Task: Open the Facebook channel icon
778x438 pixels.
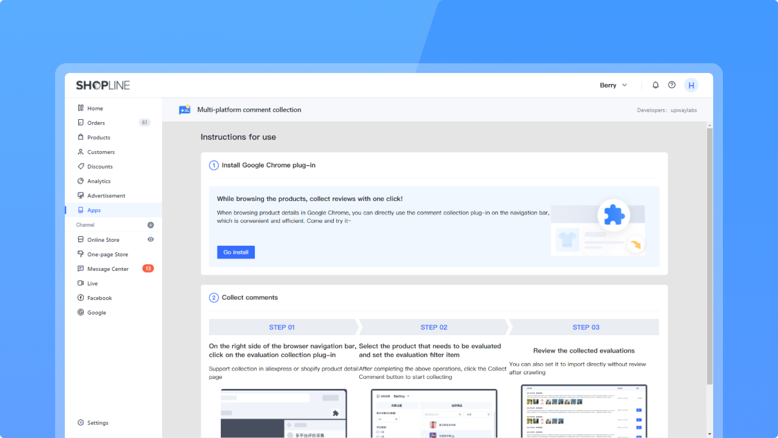Action: coord(81,298)
